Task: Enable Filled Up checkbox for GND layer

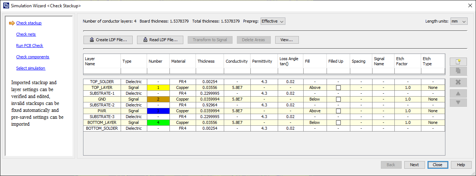Action: coord(338,99)
